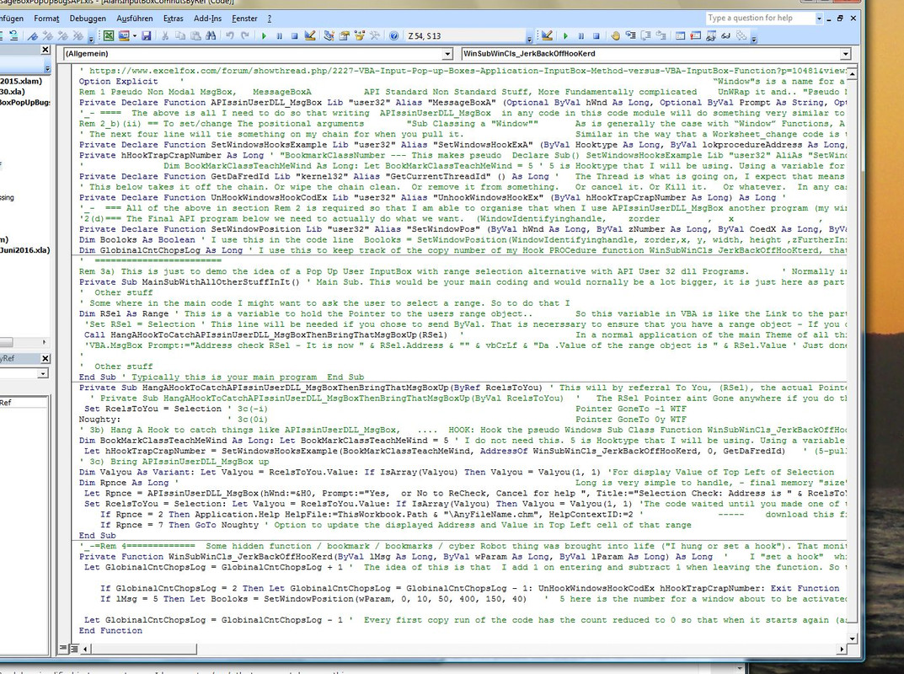Open Debug toolbar options chevron
This screenshot has width=904, height=674.
[x=753, y=38]
